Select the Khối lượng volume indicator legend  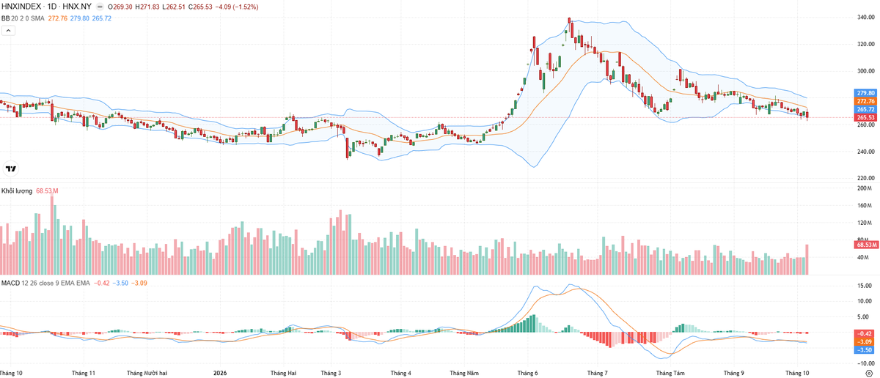tap(17, 190)
